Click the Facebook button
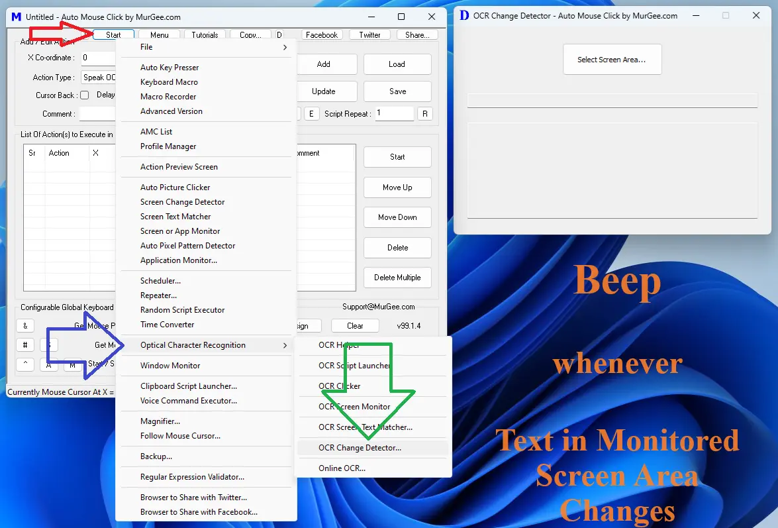778x528 pixels. [x=322, y=34]
